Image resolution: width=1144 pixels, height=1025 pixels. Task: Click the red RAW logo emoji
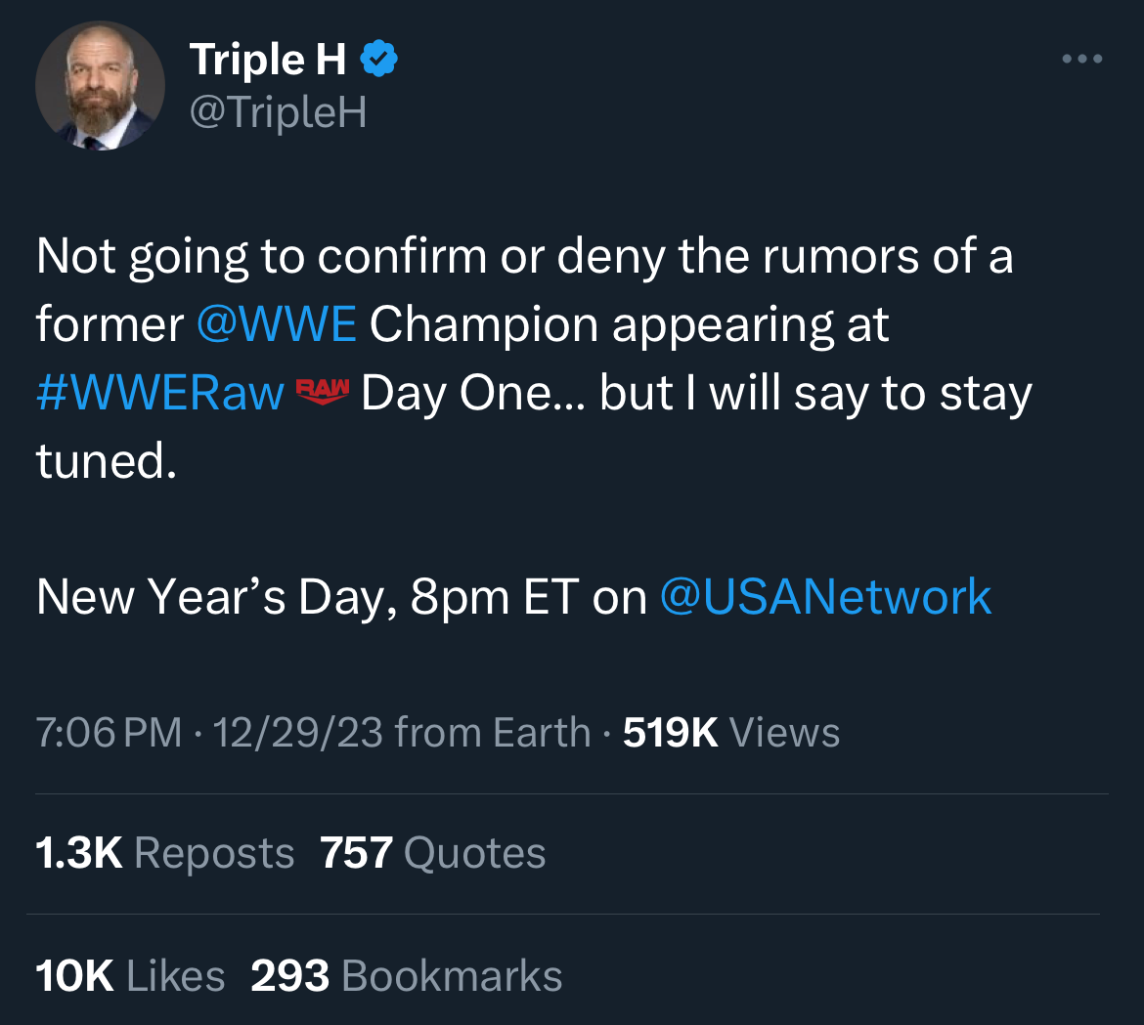(322, 391)
